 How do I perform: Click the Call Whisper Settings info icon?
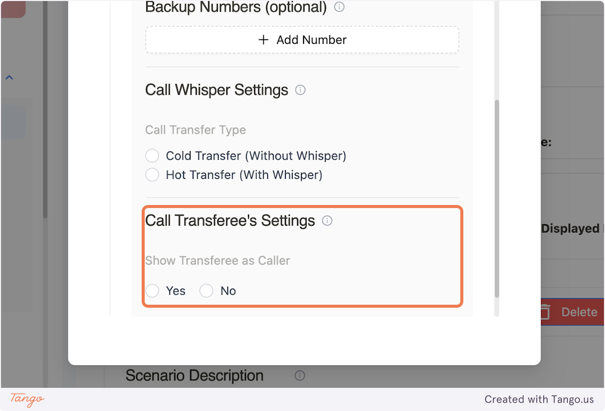(300, 90)
